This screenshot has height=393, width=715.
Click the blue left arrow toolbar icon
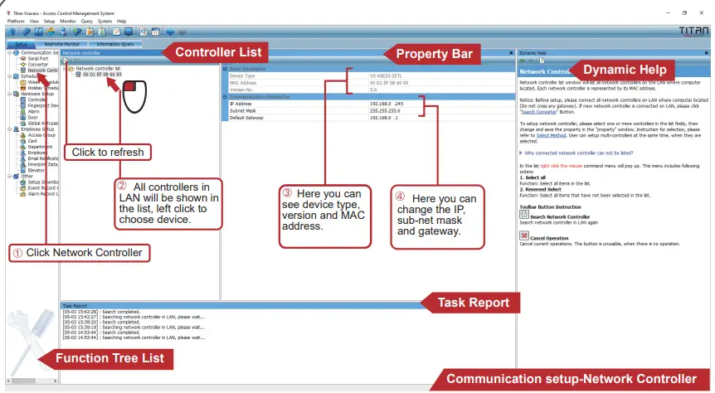(x=170, y=32)
